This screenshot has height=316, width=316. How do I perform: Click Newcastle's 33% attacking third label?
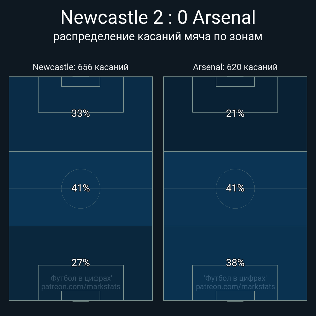[81, 113]
